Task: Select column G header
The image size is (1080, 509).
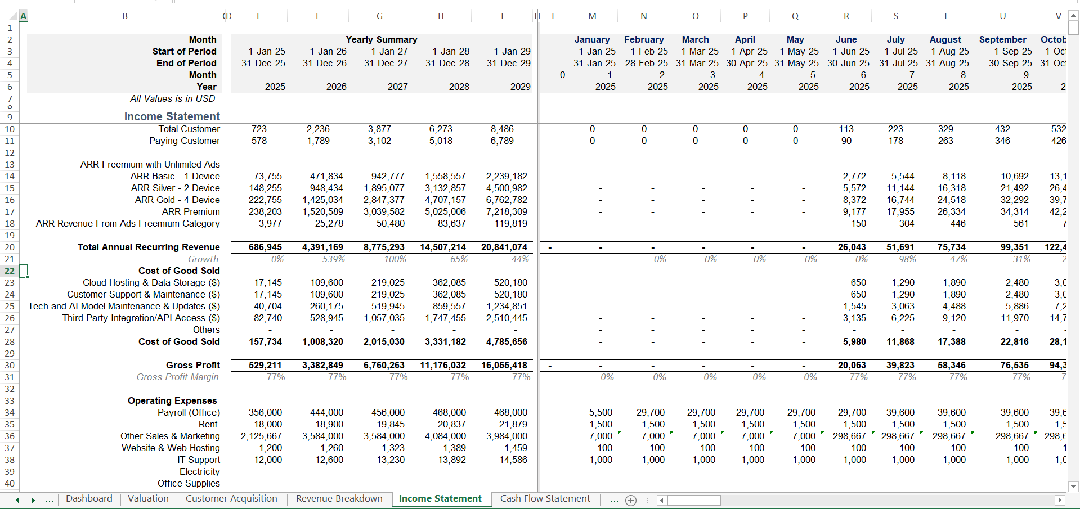Action: click(379, 16)
